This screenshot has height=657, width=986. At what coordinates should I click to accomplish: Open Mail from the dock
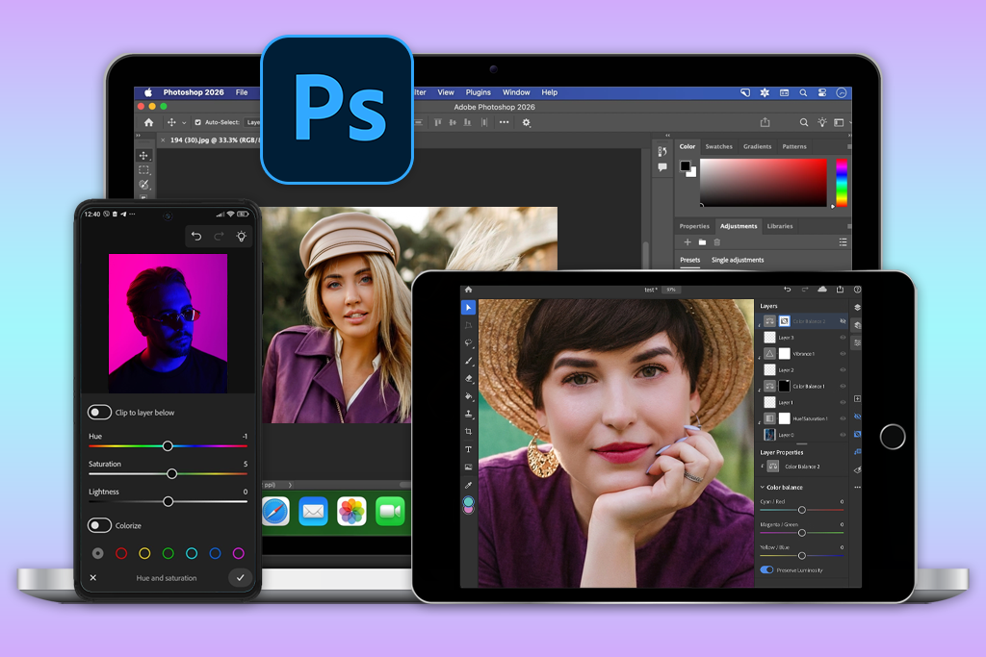(313, 512)
